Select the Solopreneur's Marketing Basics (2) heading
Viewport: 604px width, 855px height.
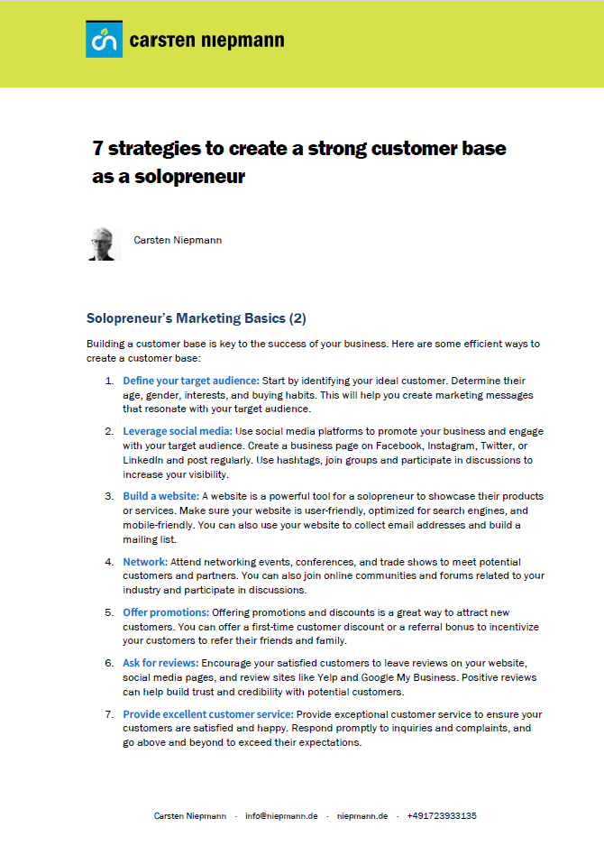pyautogui.click(x=197, y=317)
